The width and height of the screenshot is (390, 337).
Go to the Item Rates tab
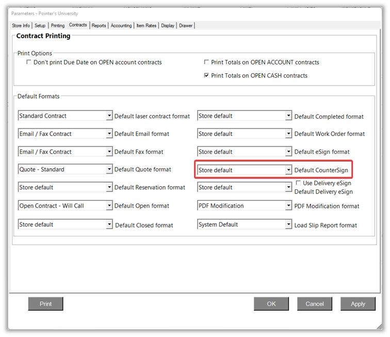pyautogui.click(x=147, y=26)
